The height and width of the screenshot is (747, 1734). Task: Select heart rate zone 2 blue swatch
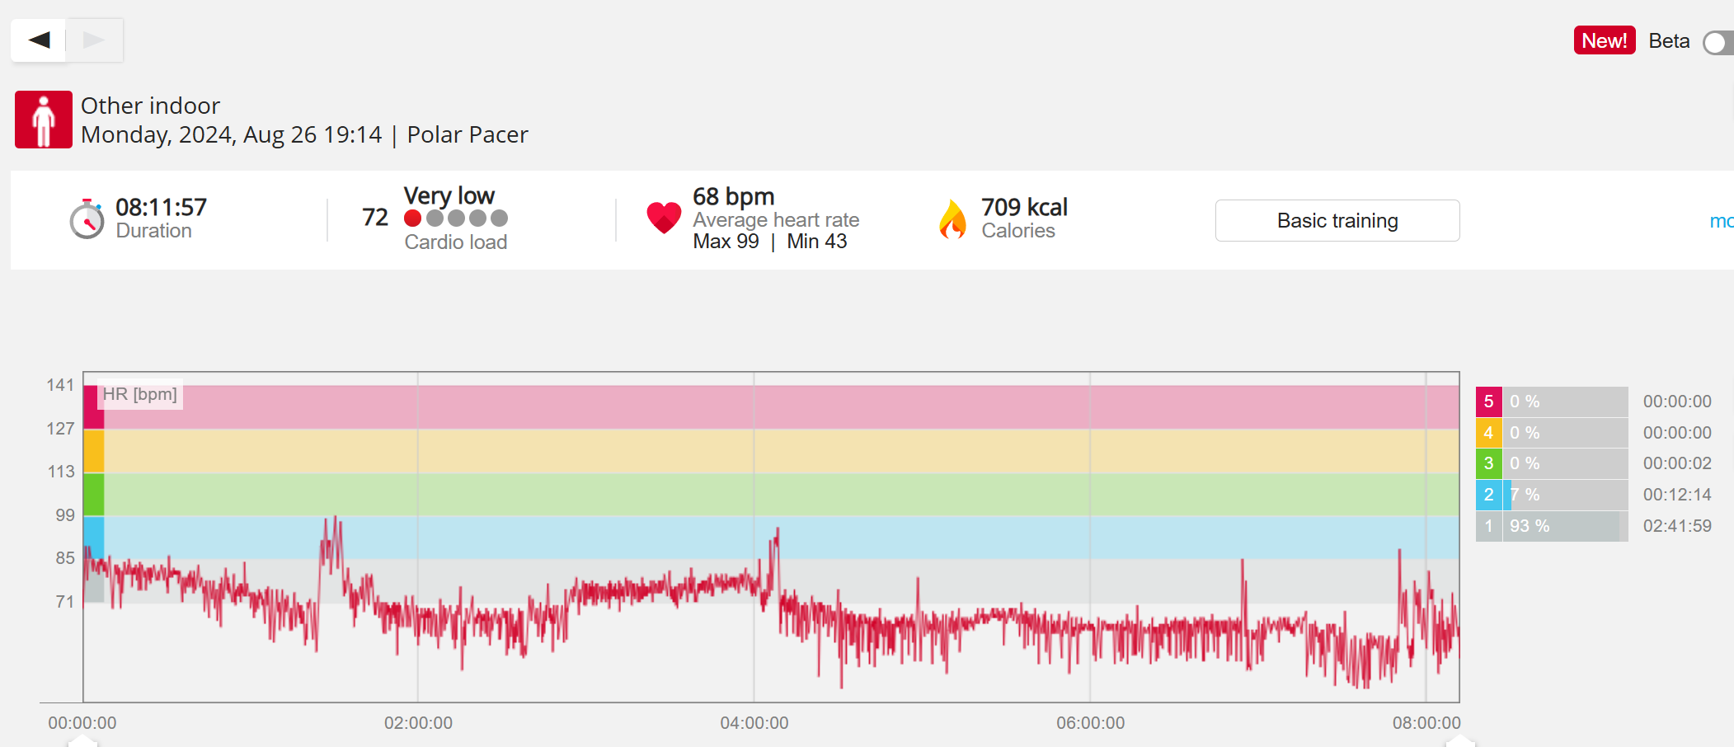[1488, 495]
